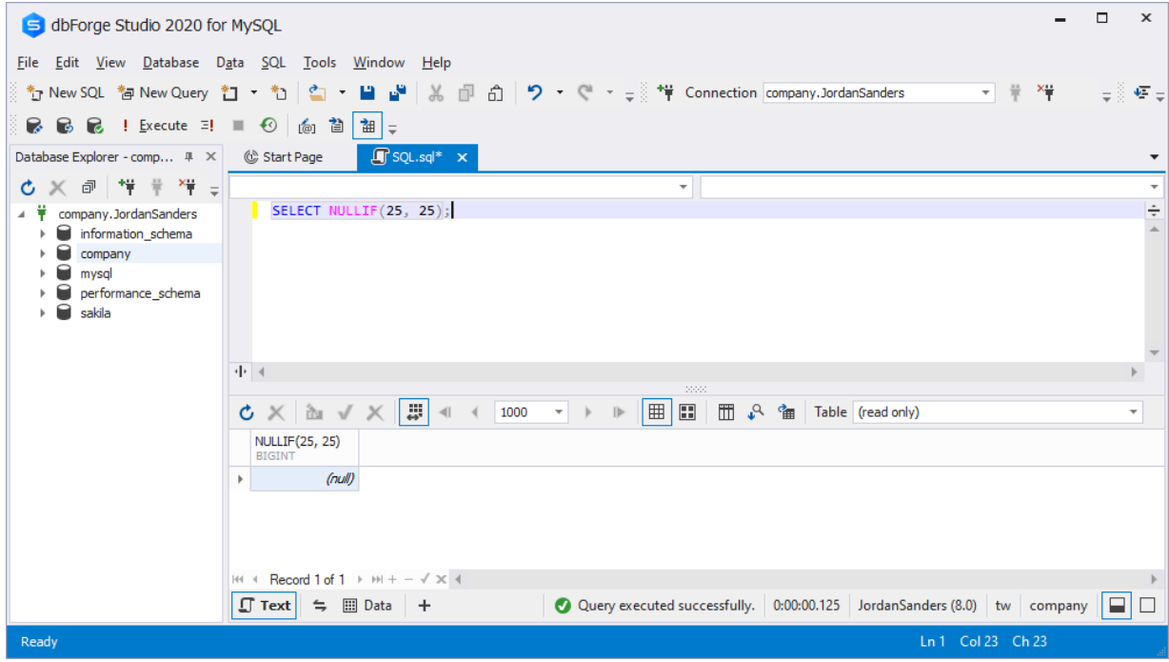Select the Grid View toggle button
The width and height of the screenshot is (1169, 662).
click(x=656, y=412)
